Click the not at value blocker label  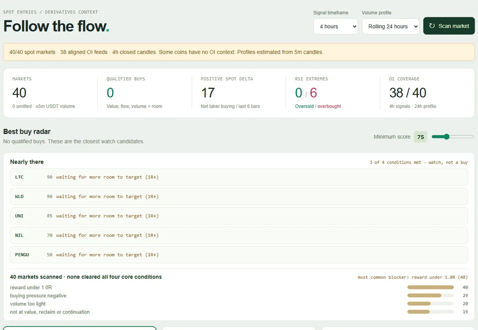coord(50,312)
